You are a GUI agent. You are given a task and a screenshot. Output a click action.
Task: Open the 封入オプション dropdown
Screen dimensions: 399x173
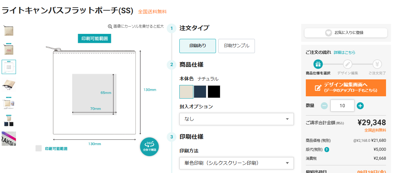pos(236,119)
